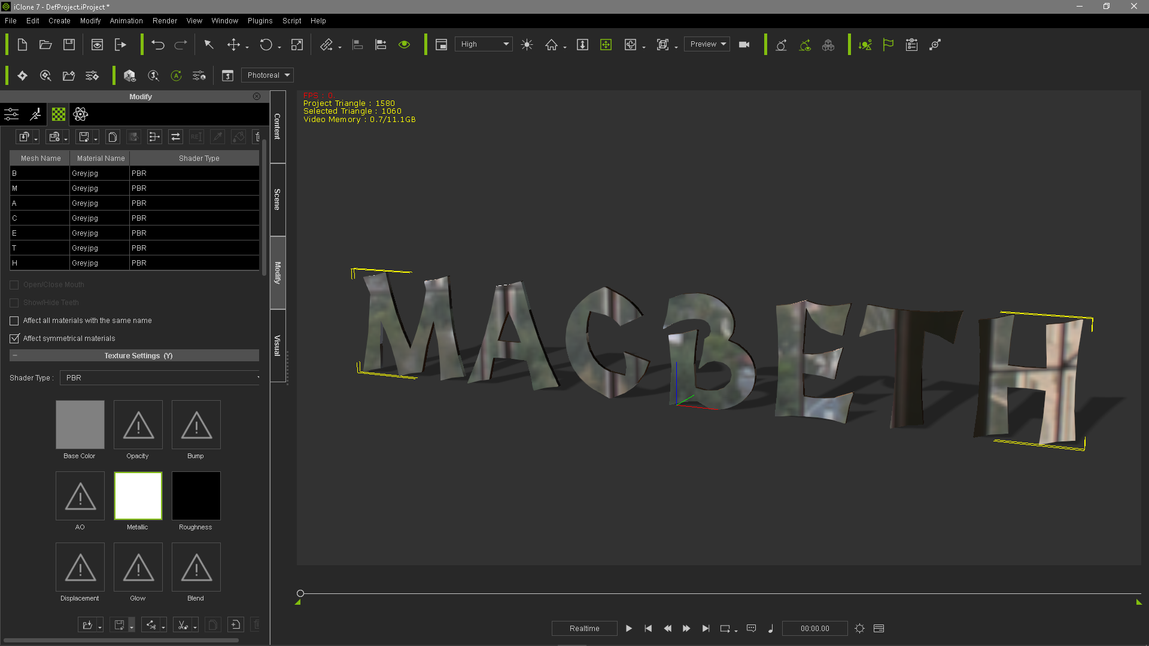The width and height of the screenshot is (1149, 646).
Task: Open the Create menu
Action: 59,20
